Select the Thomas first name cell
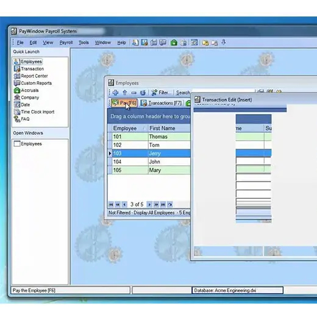317x317 pixels. (169, 137)
